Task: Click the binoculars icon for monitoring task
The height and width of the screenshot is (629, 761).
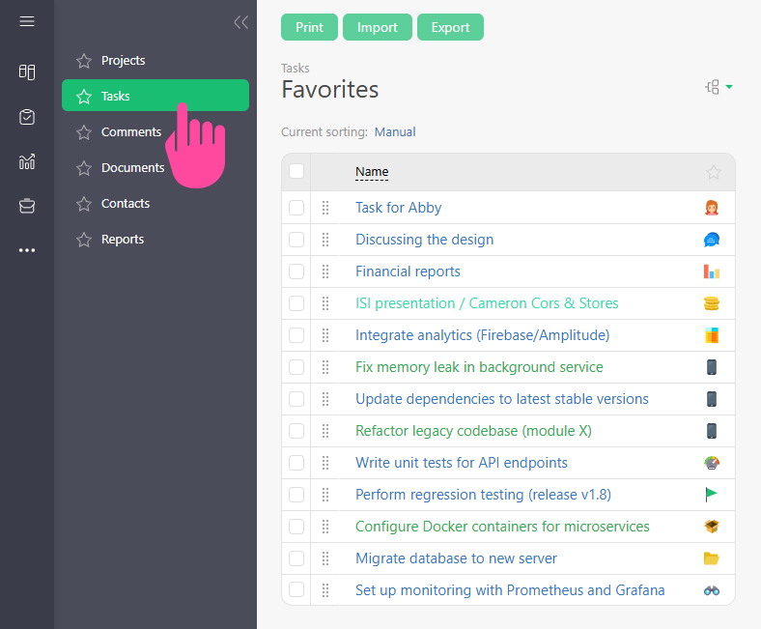Action: 712,590
